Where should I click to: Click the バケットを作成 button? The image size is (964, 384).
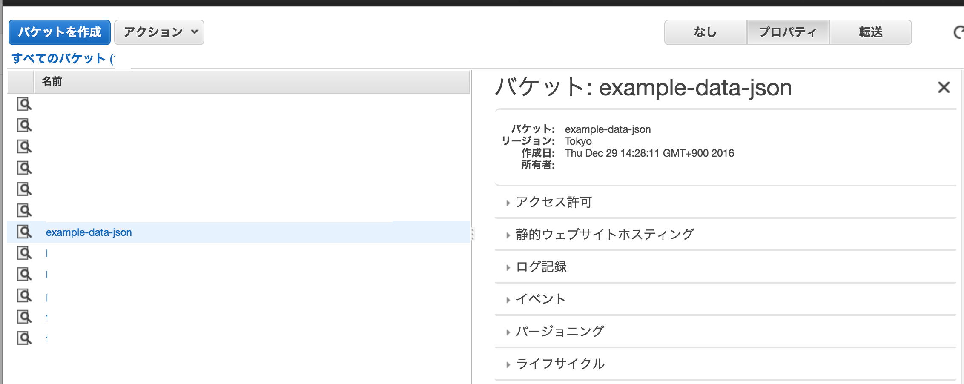59,32
